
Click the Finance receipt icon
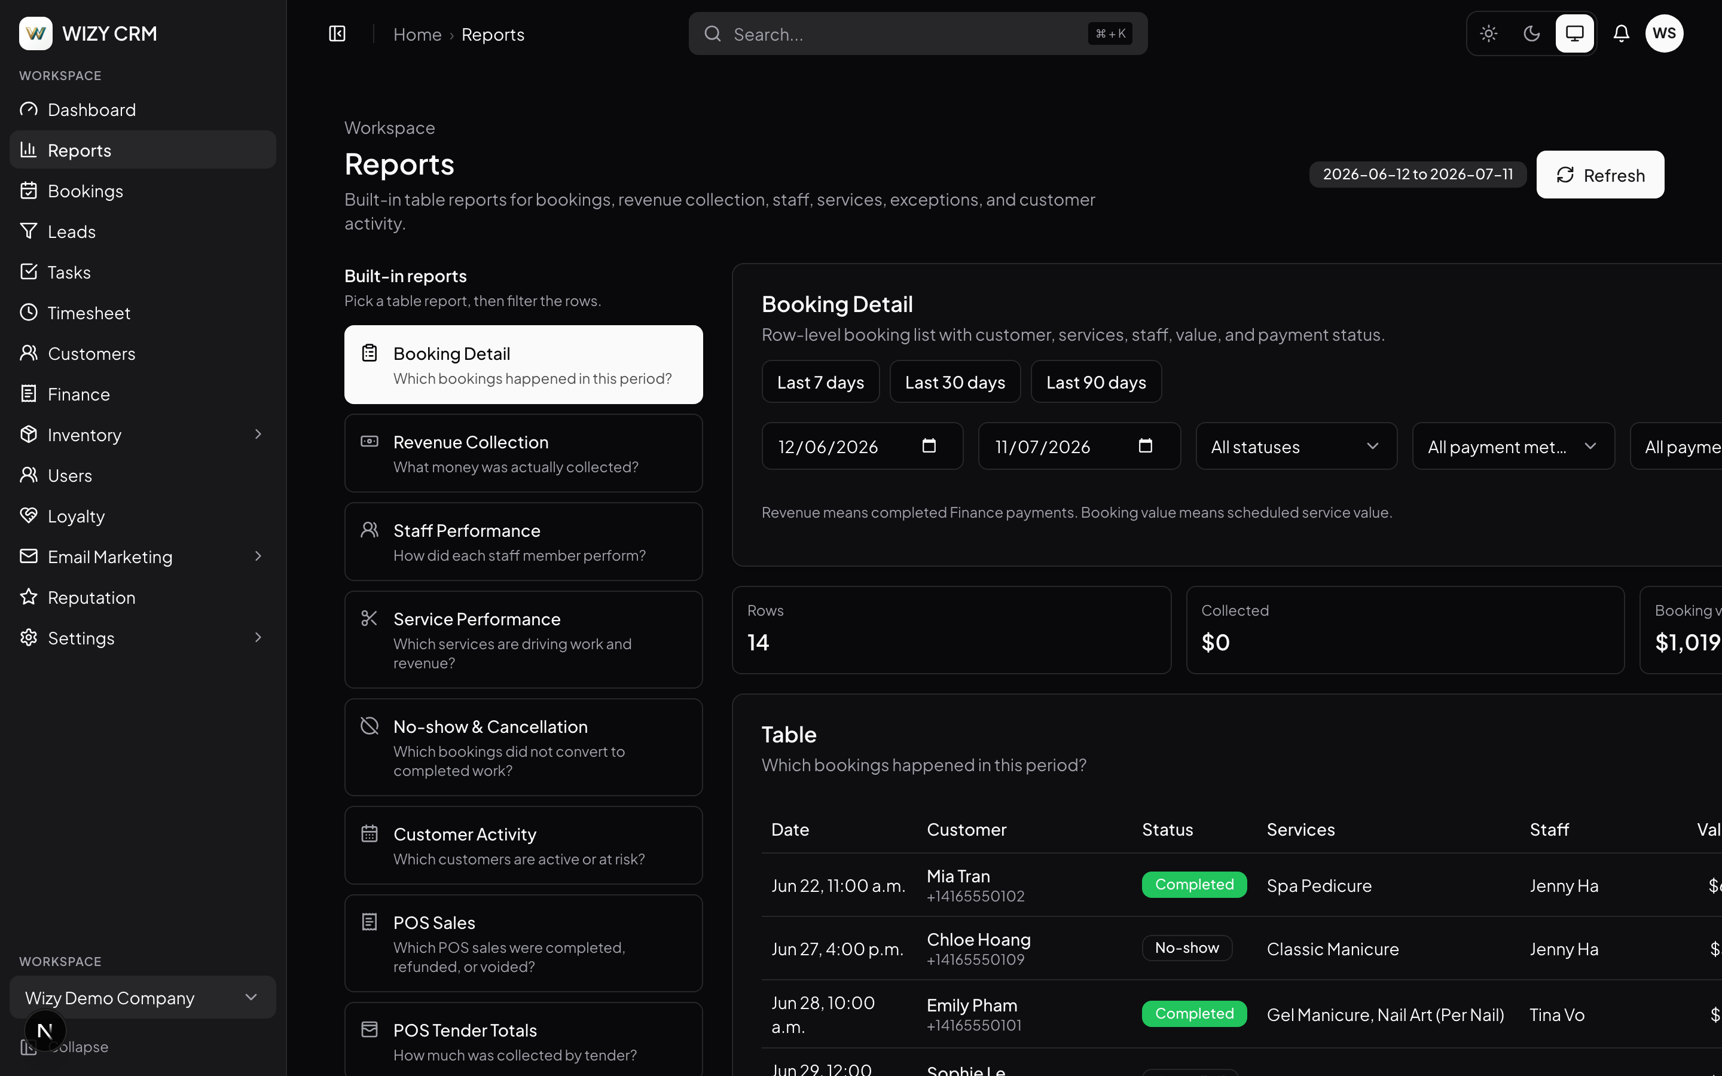[29, 393]
